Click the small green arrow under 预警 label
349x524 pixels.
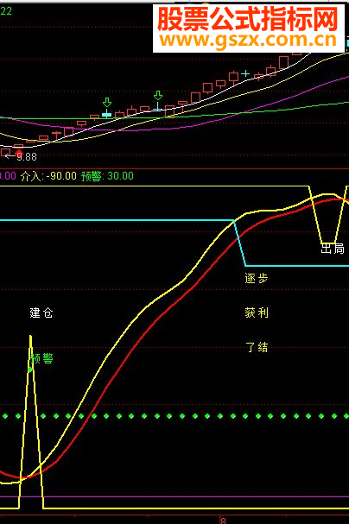[30, 369]
